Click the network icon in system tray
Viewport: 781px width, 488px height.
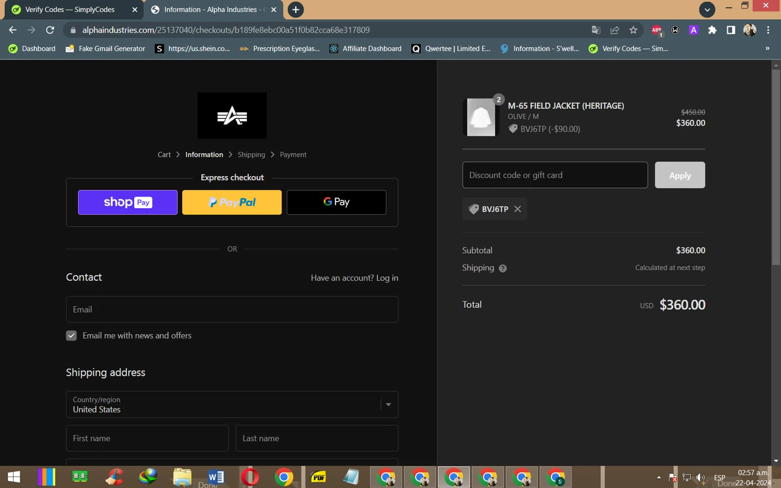pyautogui.click(x=687, y=477)
